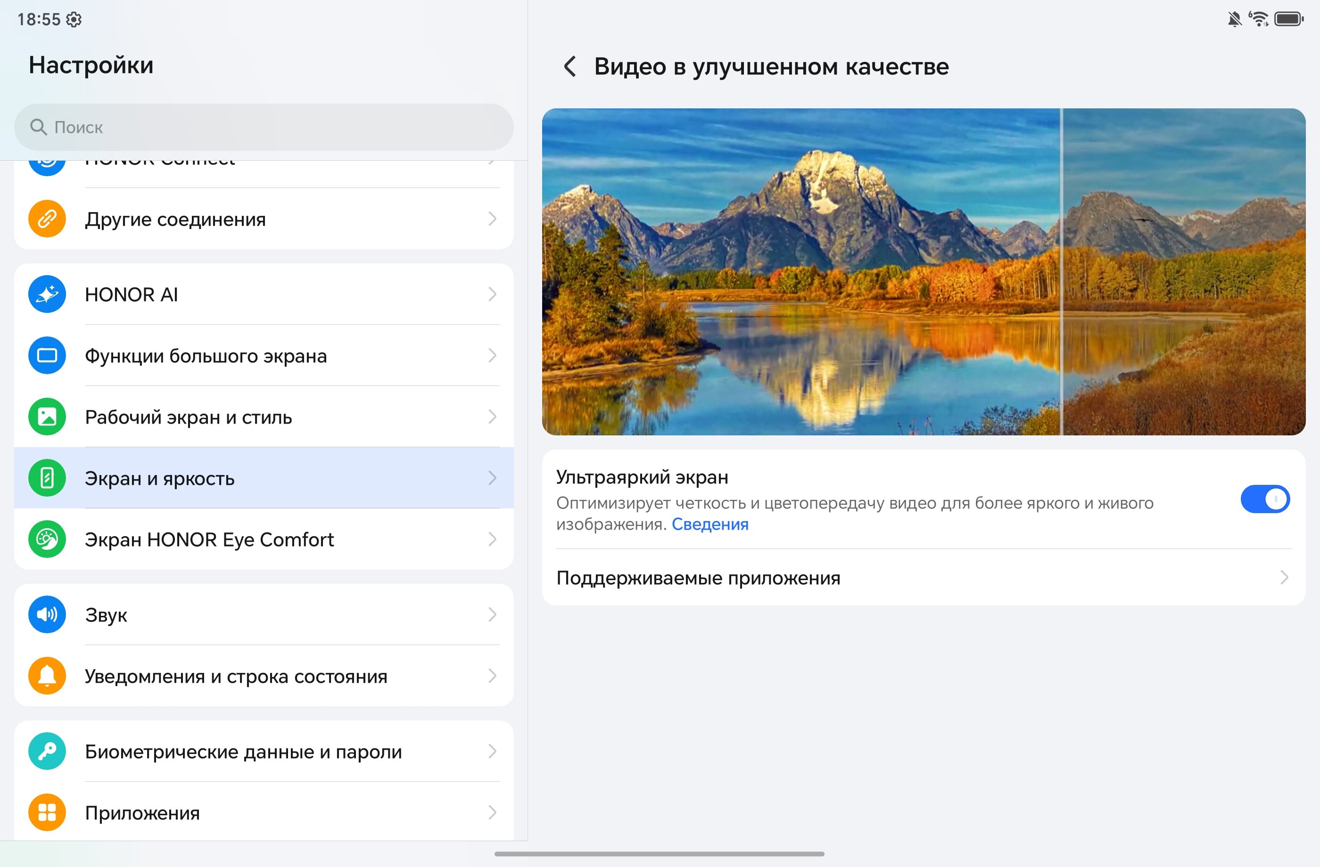Expand the Функции большого экрана chevron
The width and height of the screenshot is (1320, 867).
492,355
